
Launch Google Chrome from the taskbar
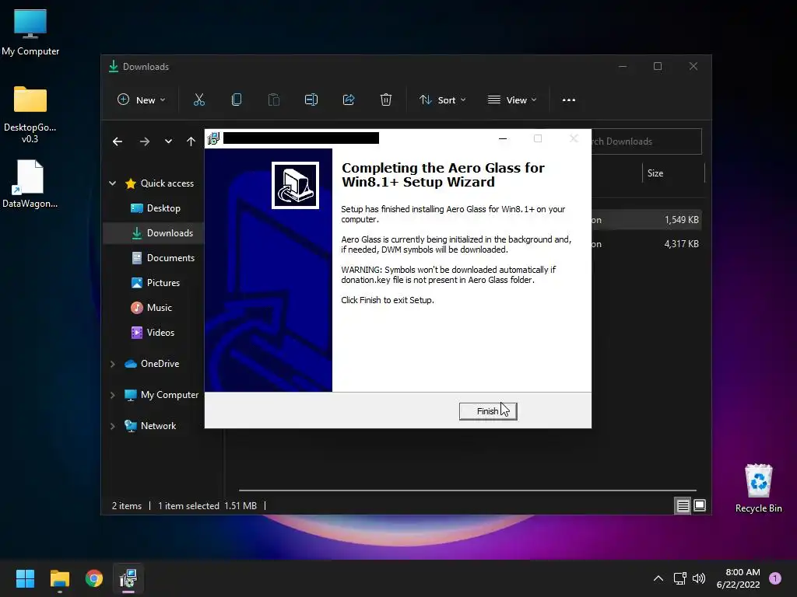(x=94, y=578)
